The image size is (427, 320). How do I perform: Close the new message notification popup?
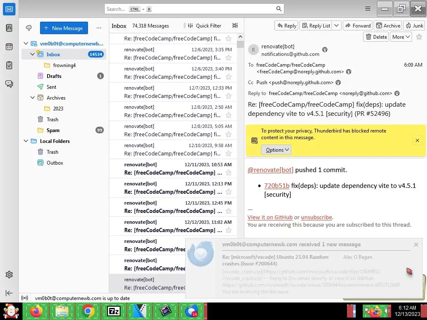point(416,244)
